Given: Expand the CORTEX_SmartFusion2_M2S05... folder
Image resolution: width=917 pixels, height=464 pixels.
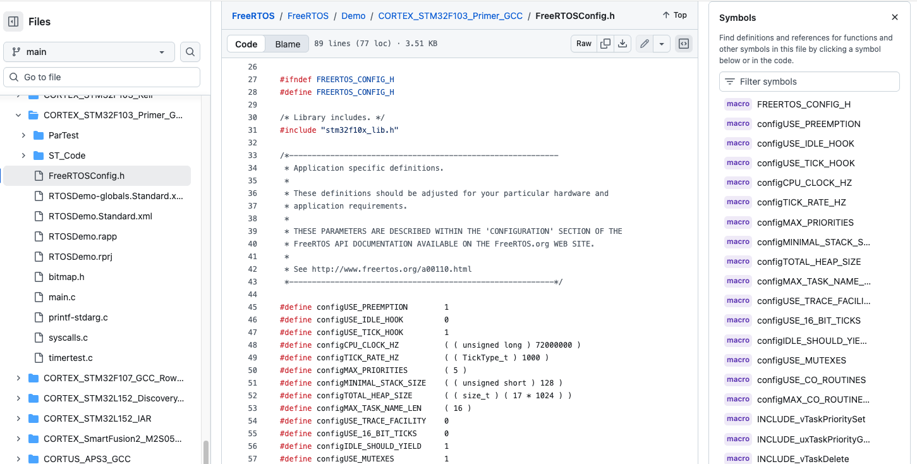Looking at the screenshot, I should coord(18,439).
